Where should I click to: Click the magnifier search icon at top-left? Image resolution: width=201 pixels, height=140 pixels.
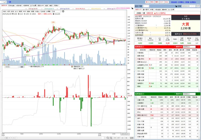tap(4, 2)
